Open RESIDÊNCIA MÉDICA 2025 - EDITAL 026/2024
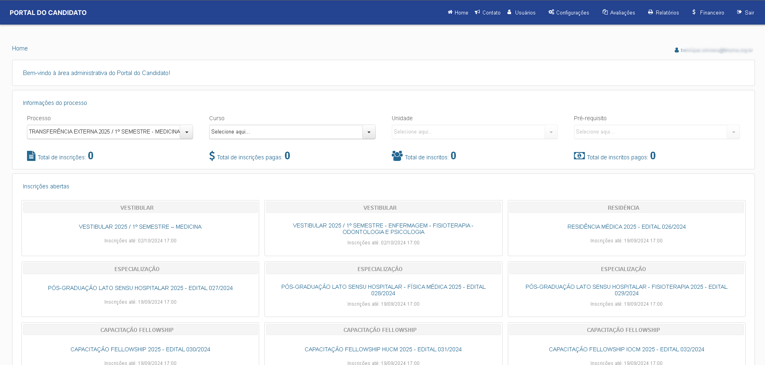Screen dimensions: 765x365 [x=626, y=227]
